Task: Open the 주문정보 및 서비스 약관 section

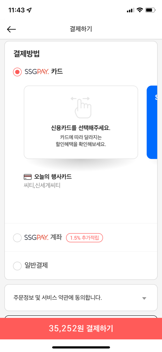Action: coord(81,298)
